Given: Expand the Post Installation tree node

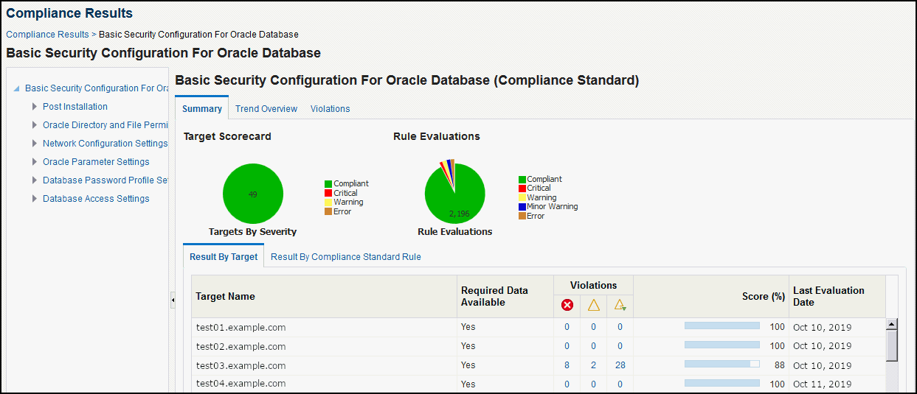Looking at the screenshot, I should [x=35, y=107].
